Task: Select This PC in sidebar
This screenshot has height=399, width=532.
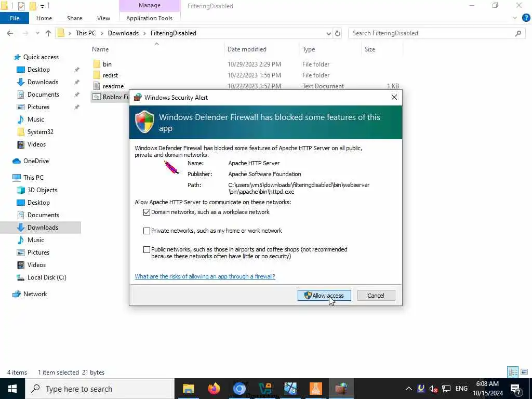Action: coord(33,178)
